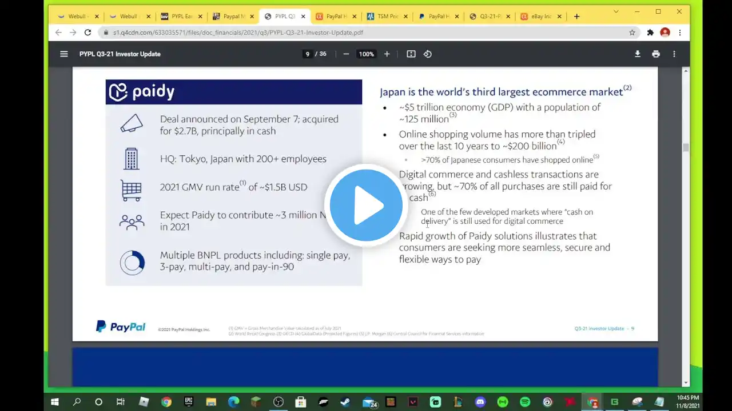Expand the Chrome tab search chevron
The width and height of the screenshot is (732, 411).
(x=616, y=11)
